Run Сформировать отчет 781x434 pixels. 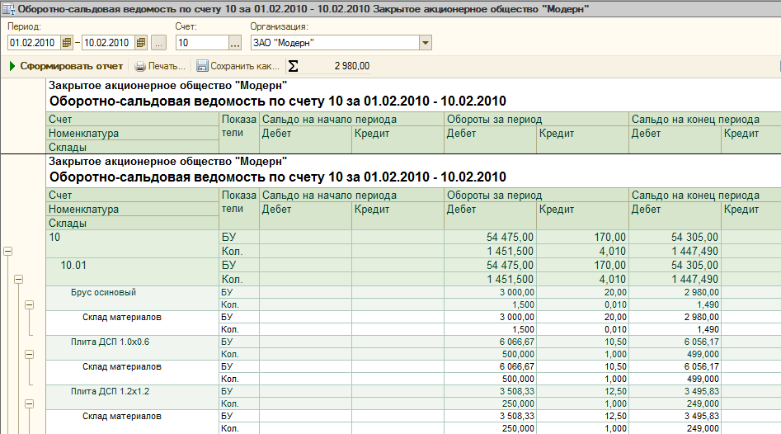click(x=71, y=66)
